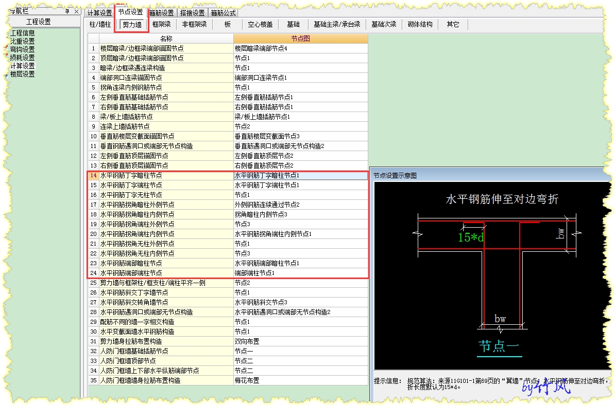Viewport: 615px width, 406px height.
Task: Switch to the 箍筋公式 tab
Action: coord(223,13)
